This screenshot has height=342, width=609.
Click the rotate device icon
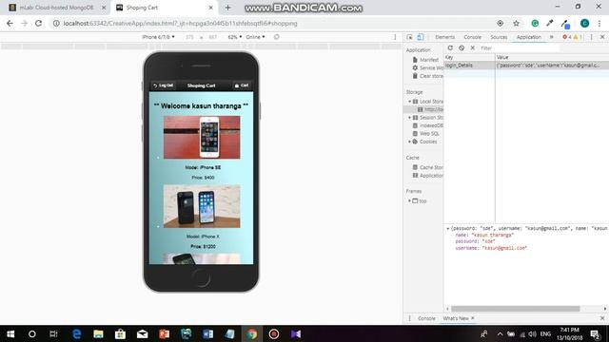click(x=276, y=37)
